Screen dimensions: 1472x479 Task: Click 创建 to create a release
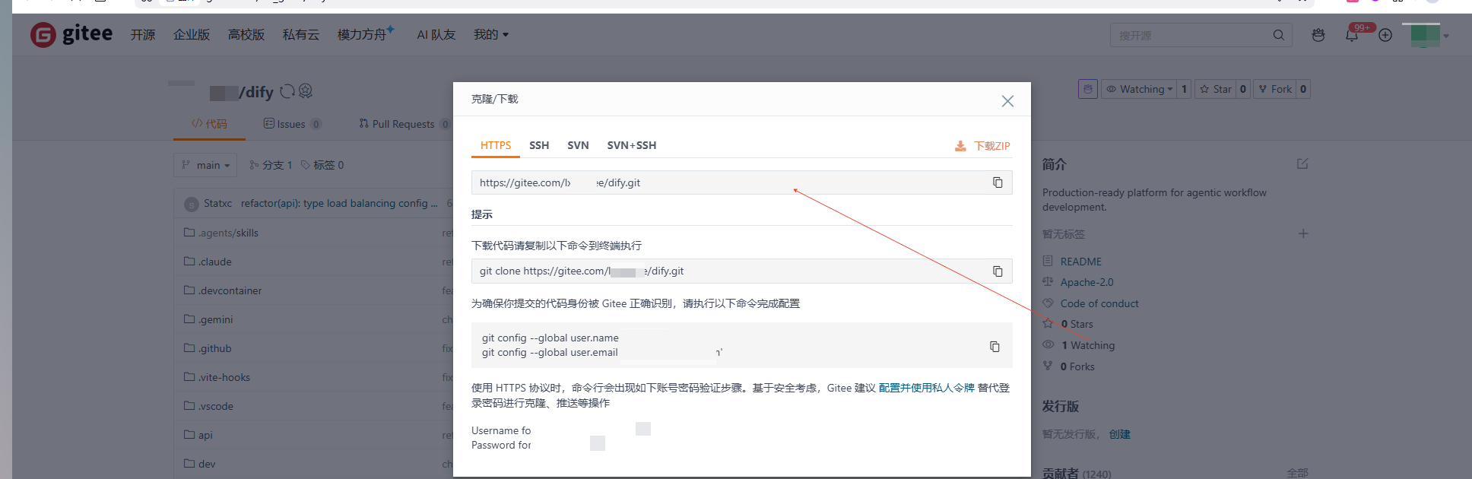[1120, 434]
